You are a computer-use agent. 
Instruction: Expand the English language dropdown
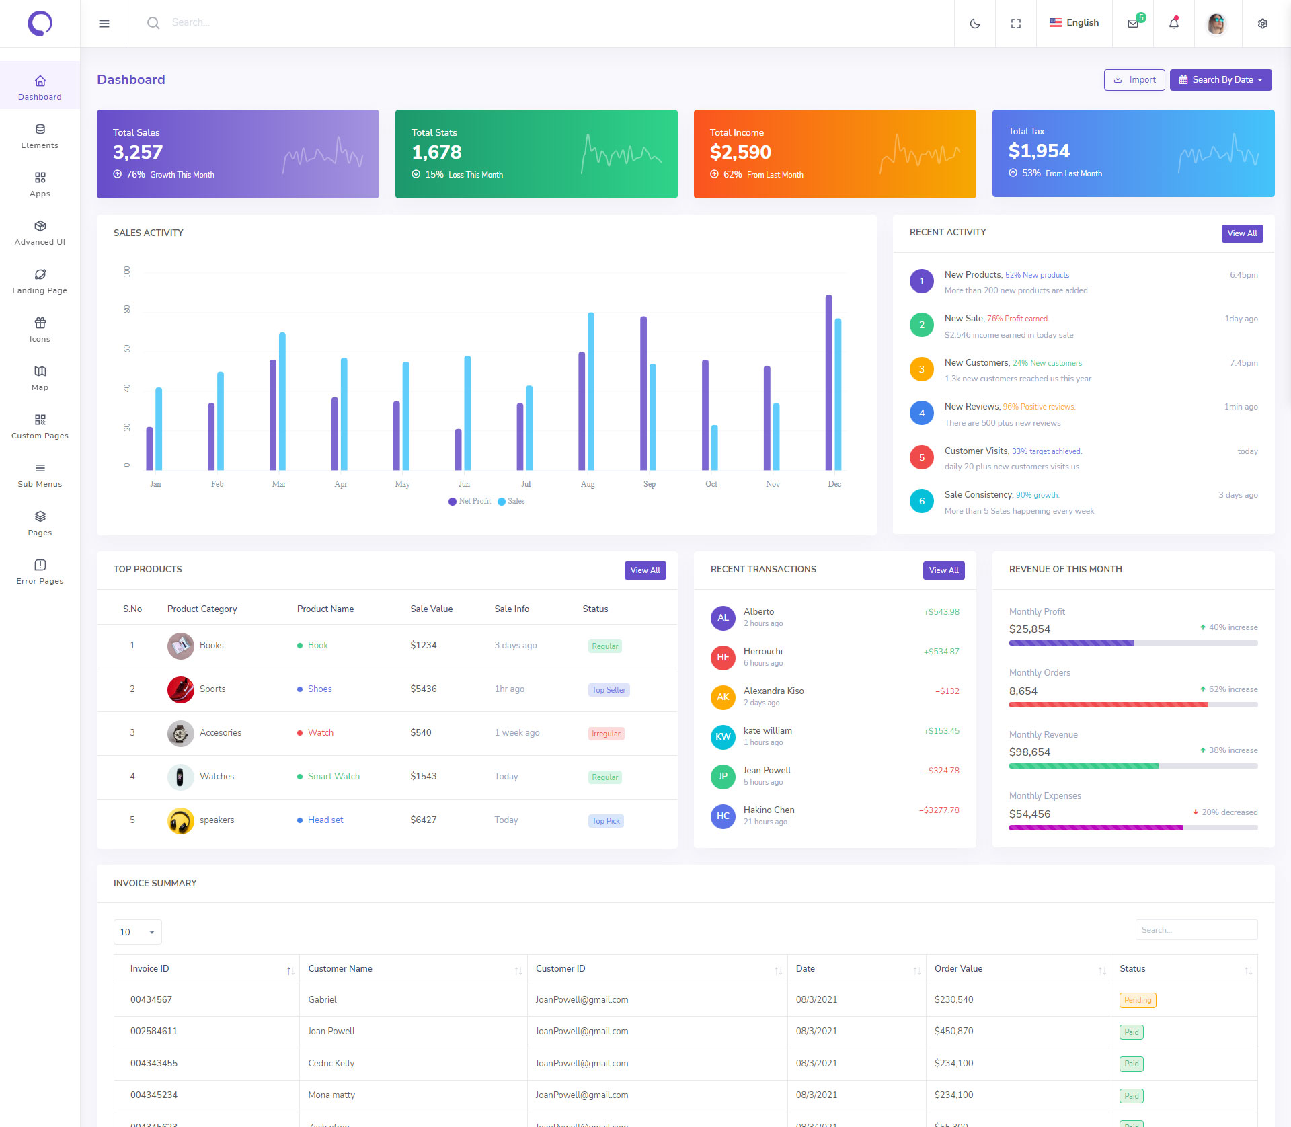click(x=1074, y=23)
